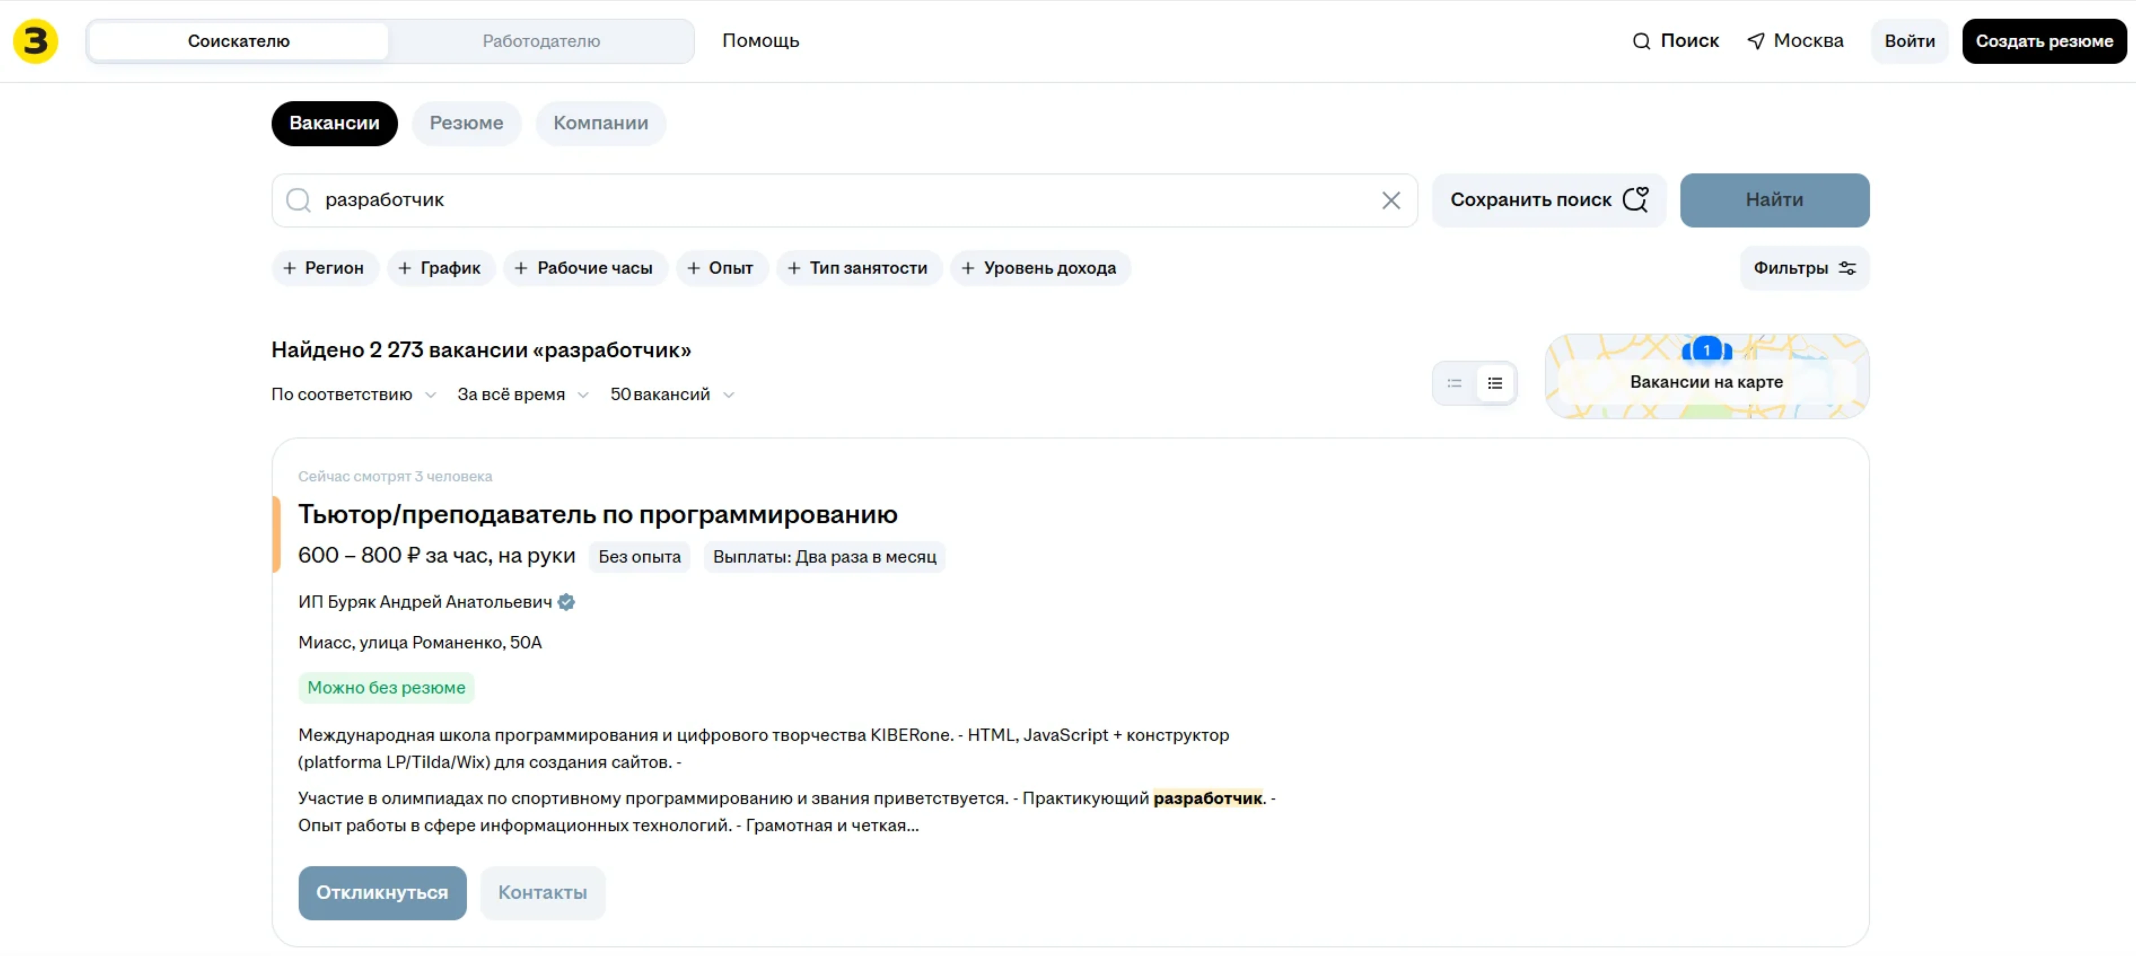This screenshot has width=2136, height=956.
Task: Click plus icon on Уровень дохода filter
Action: [x=968, y=268]
